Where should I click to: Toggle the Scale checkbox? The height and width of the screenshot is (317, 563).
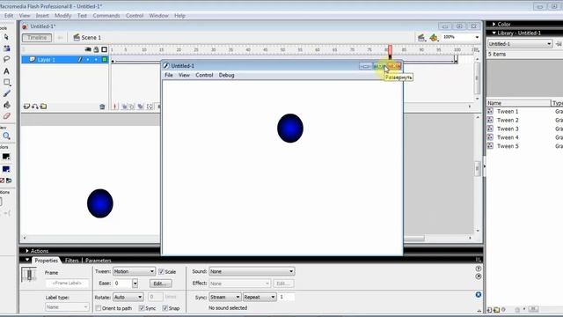tap(161, 272)
